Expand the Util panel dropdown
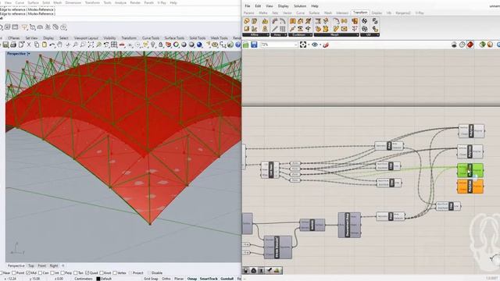 tap(377, 34)
